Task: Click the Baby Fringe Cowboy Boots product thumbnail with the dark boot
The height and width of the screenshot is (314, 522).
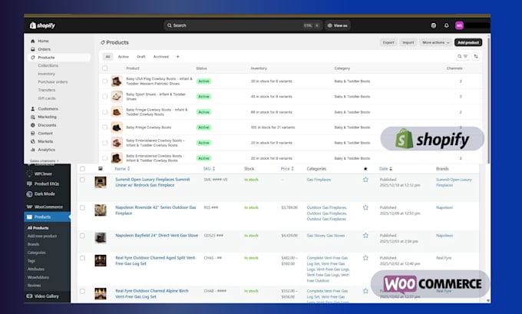Action: pyautogui.click(x=117, y=127)
